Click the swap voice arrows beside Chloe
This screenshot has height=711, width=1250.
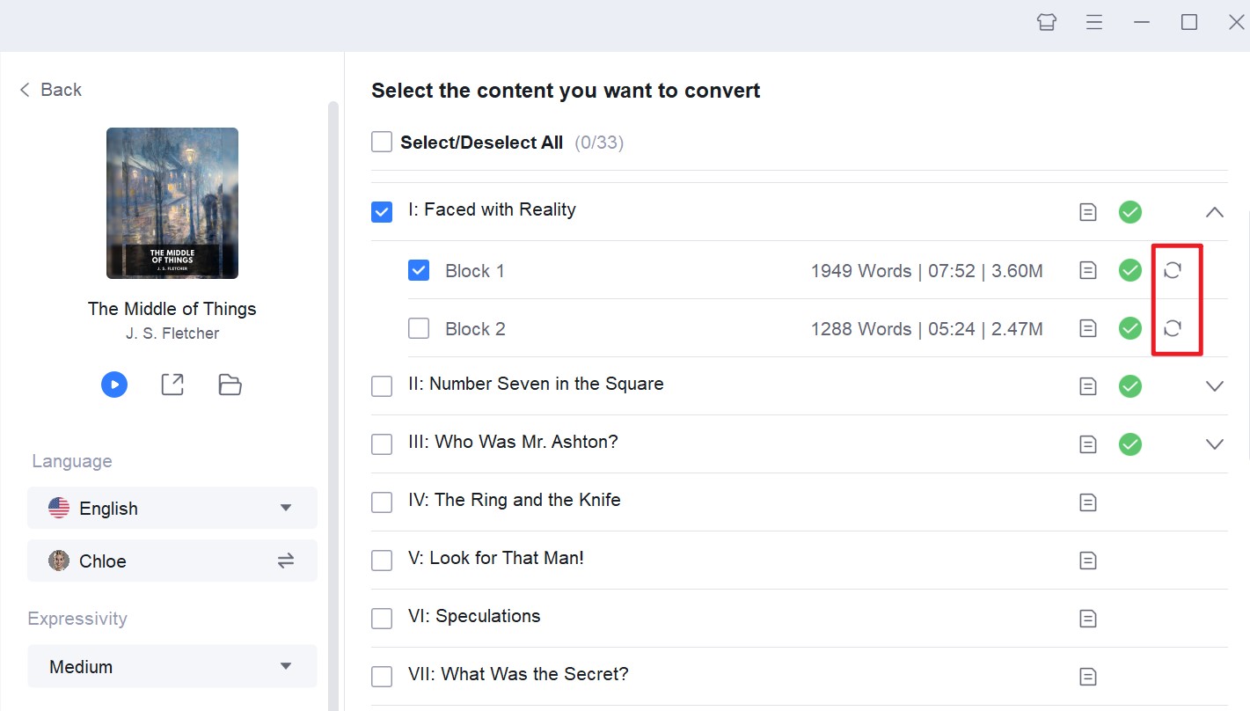[x=286, y=561]
